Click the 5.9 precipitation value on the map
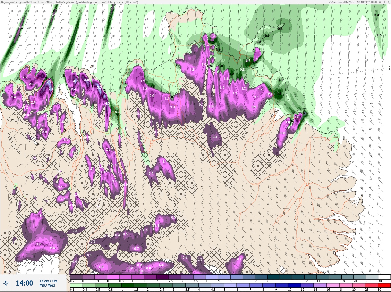The image size is (391, 292). tap(51, 89)
